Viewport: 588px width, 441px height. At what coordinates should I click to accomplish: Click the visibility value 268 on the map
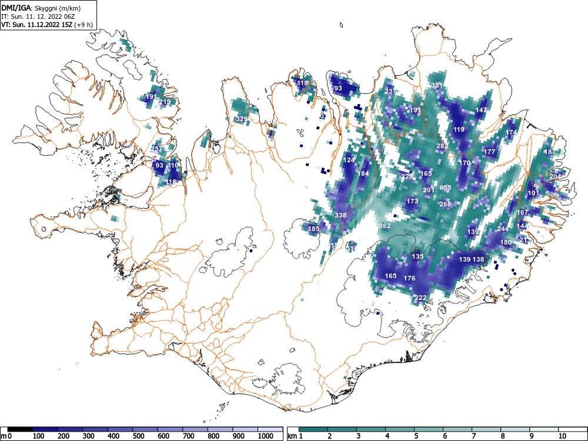coord(445,205)
